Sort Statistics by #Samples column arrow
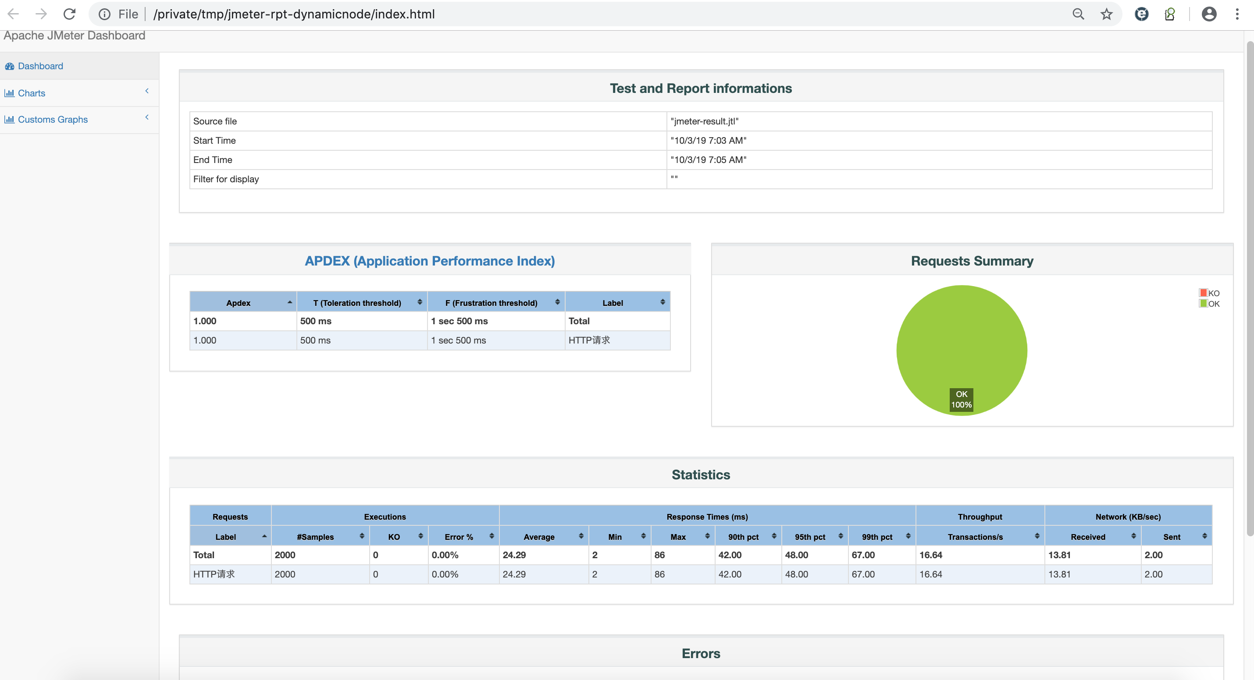The height and width of the screenshot is (680, 1254). click(361, 536)
